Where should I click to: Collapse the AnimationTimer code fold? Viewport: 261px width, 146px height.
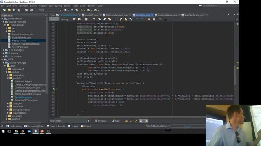coord(57,83)
